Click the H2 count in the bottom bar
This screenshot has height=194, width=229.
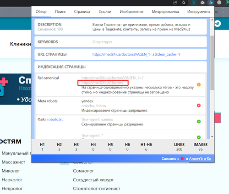coord(59,147)
